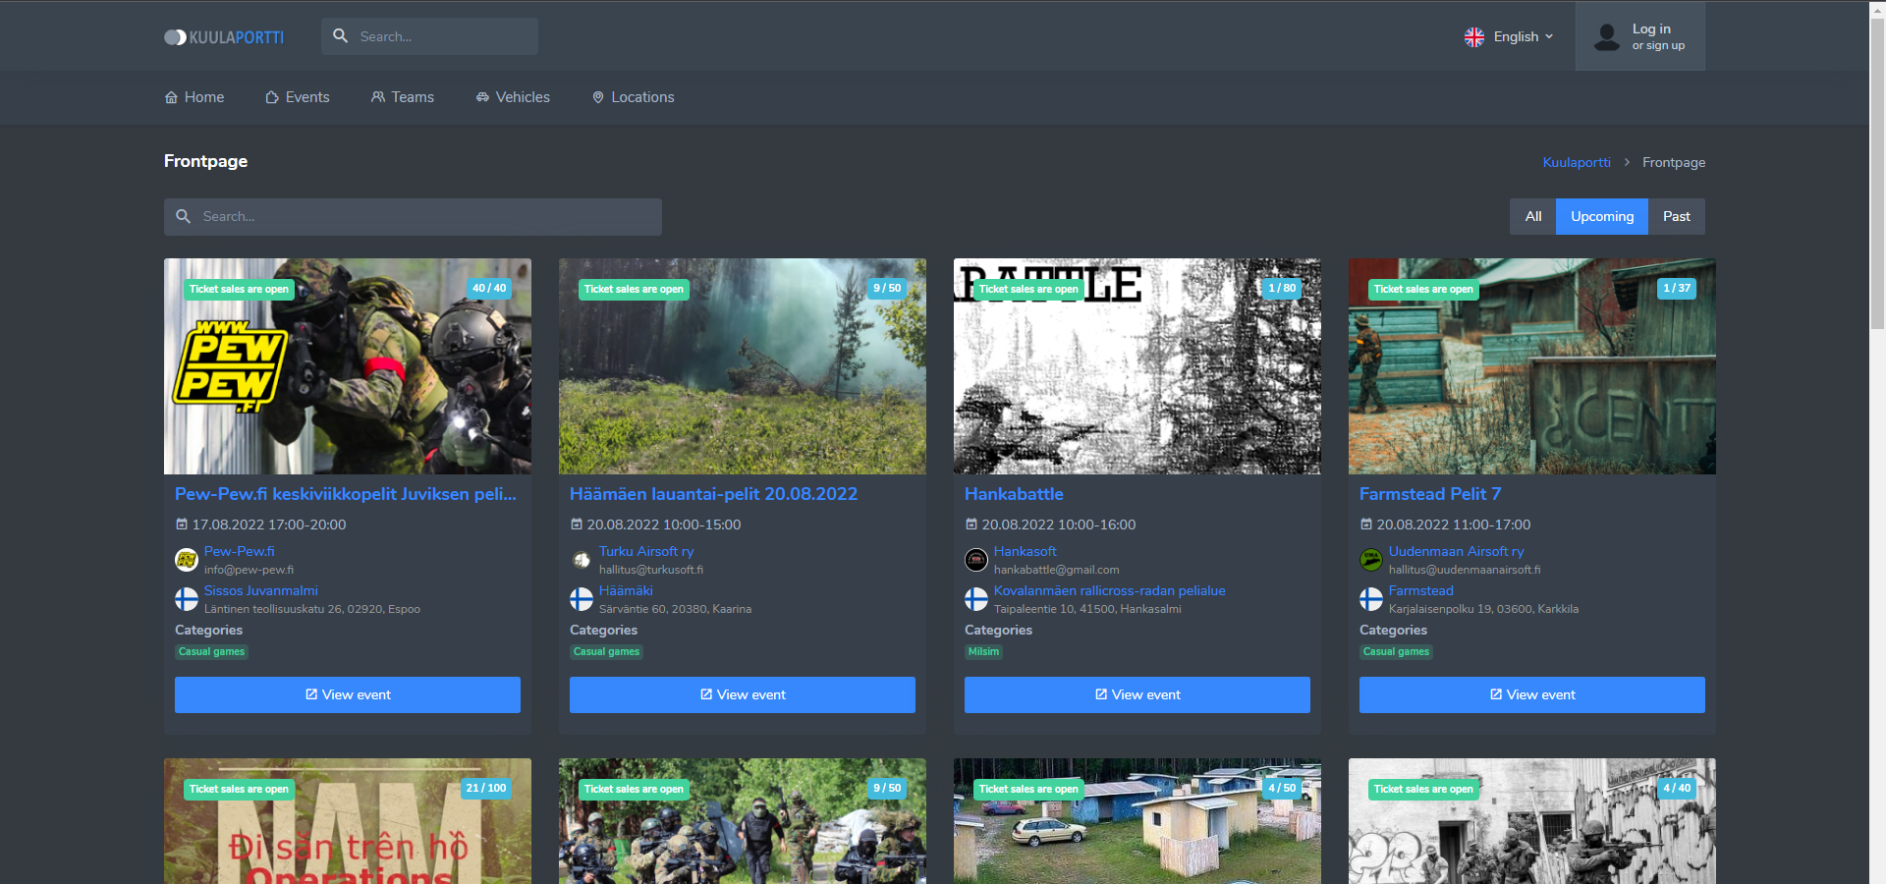Click the 1 / 37 ticket count badge
This screenshot has width=1886, height=884.
tap(1677, 289)
